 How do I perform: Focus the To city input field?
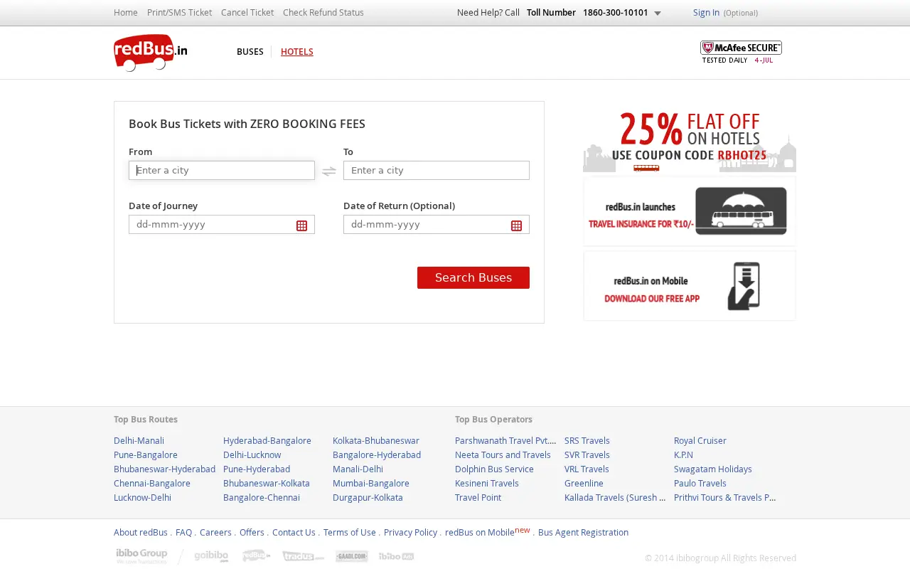[x=437, y=170]
